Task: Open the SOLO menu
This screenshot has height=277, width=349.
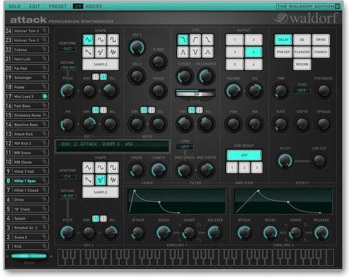Action: click(x=15, y=6)
